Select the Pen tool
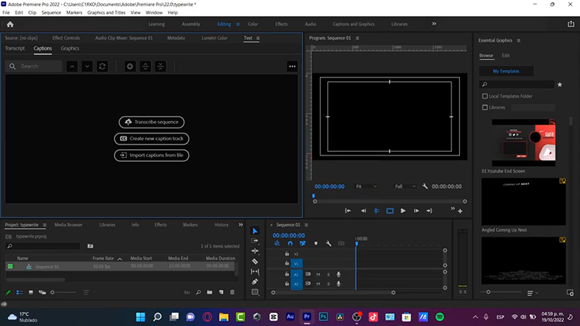The image size is (580, 326). point(255,282)
